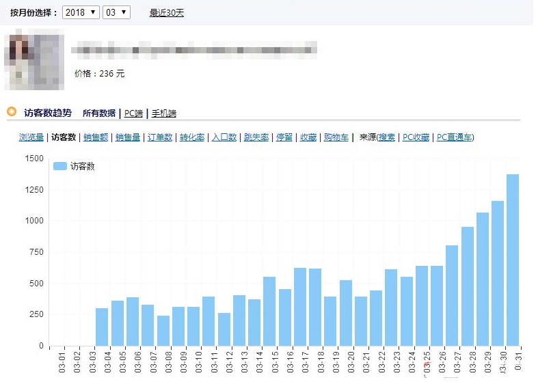This screenshot has height=382, width=551.
Task: Switch to the 手机端 tab
Action: pyautogui.click(x=163, y=113)
